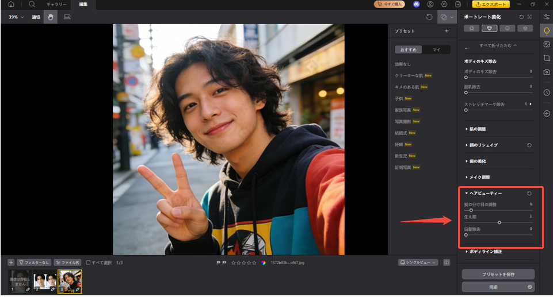Click the undo rotate icon above presets
Screen dimensions: 553x297
click(x=429, y=17)
